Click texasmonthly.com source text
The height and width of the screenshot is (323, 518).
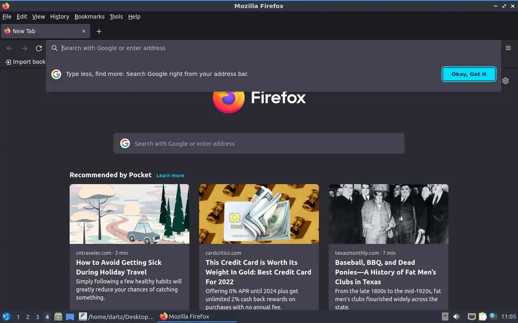(357, 253)
